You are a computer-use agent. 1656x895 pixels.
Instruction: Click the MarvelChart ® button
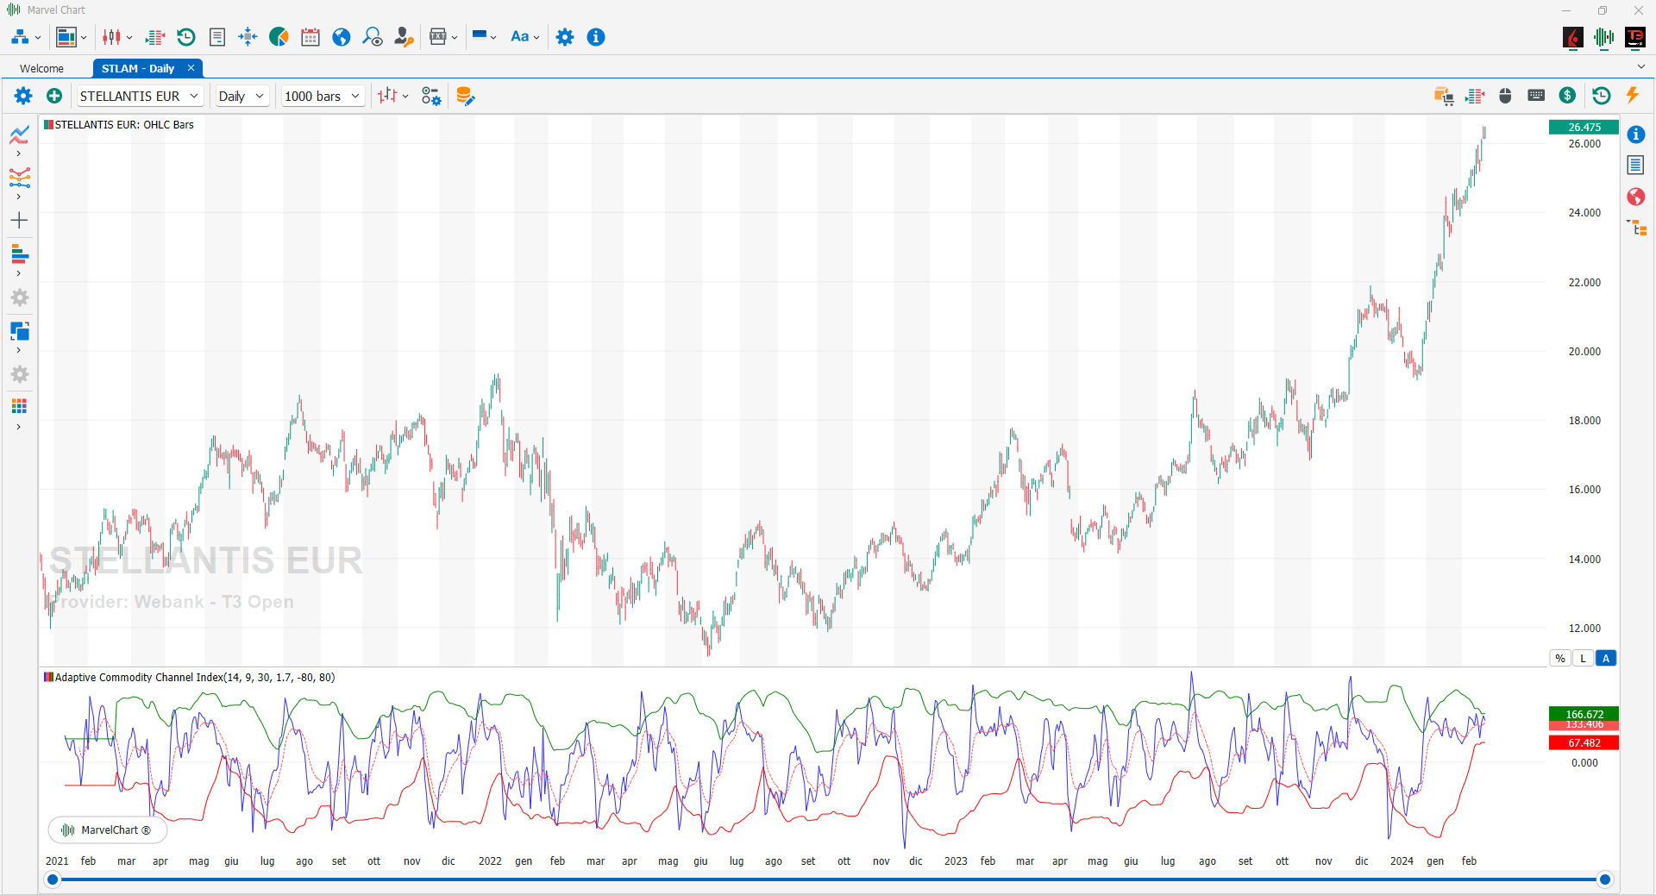click(x=108, y=830)
